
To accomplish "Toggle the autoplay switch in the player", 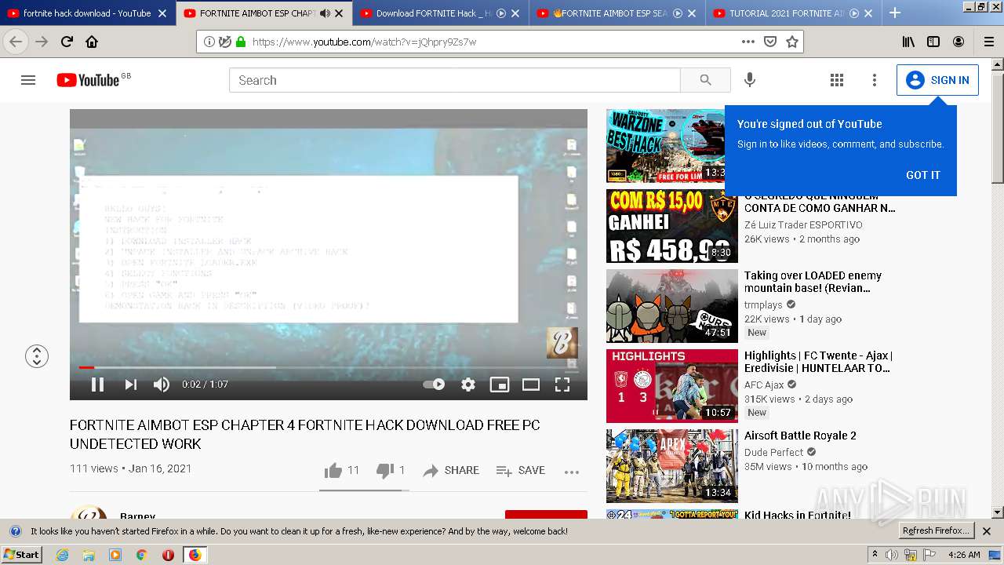I will tap(435, 385).
